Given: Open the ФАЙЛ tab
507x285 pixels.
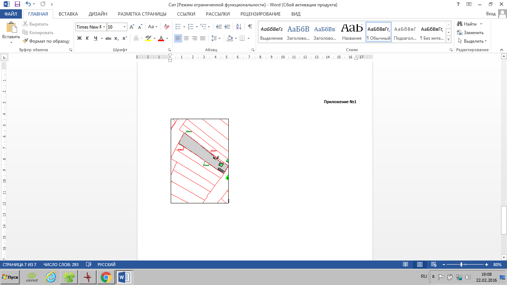Looking at the screenshot, I should pos(11,14).
